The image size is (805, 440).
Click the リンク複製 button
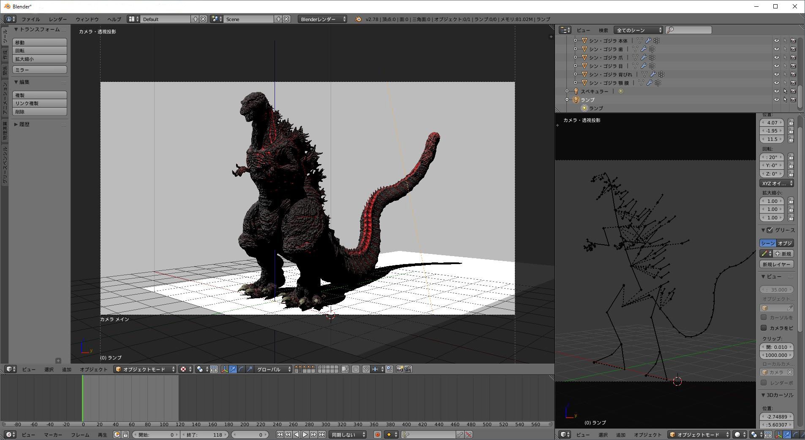pyautogui.click(x=40, y=103)
